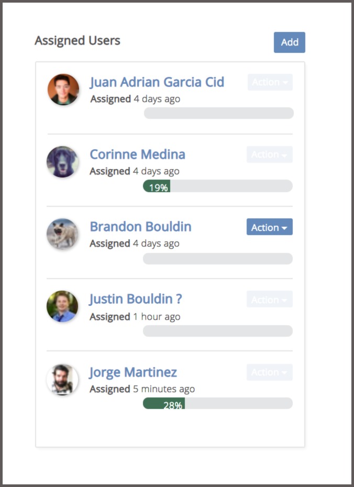This screenshot has width=354, height=487.
Task: Select Brandon Bouldin's pug avatar picture
Action: click(x=62, y=234)
